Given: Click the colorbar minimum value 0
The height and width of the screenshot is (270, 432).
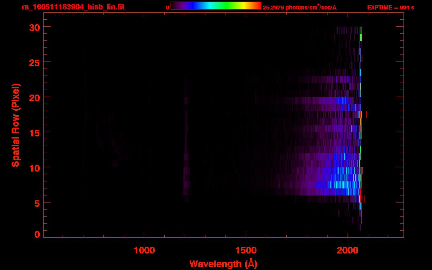Looking at the screenshot, I should [x=168, y=7].
